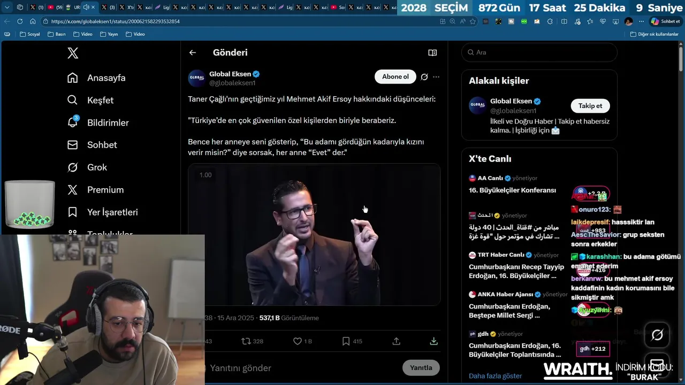Switch to YouTube tab labeled (59
The height and width of the screenshot is (385, 685).
[55, 7]
